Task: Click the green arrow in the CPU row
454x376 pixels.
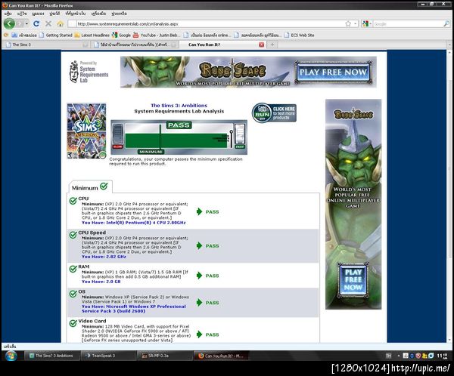Action: (x=199, y=211)
